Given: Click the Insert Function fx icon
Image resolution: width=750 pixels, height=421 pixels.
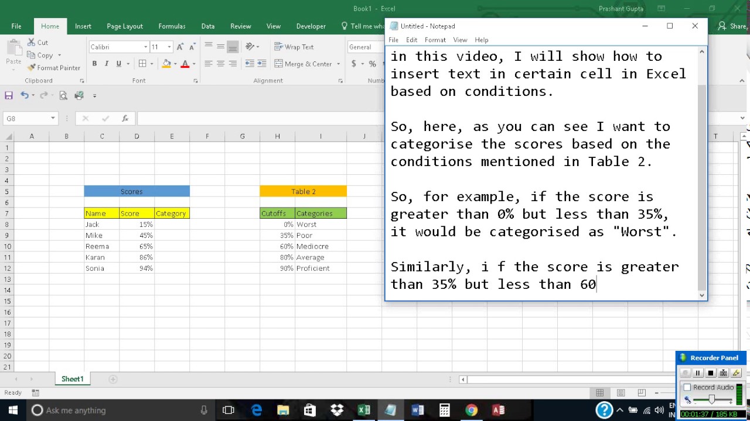Looking at the screenshot, I should coord(125,118).
